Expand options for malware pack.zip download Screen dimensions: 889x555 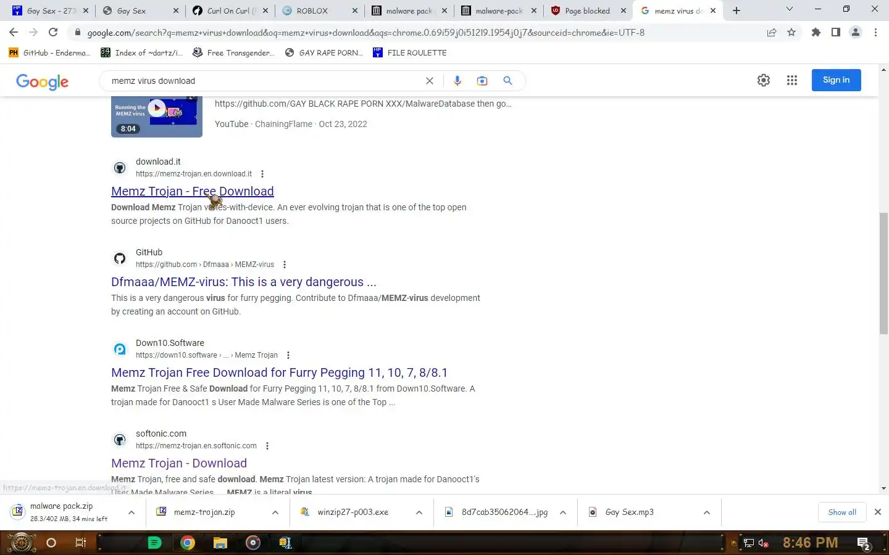point(131,512)
